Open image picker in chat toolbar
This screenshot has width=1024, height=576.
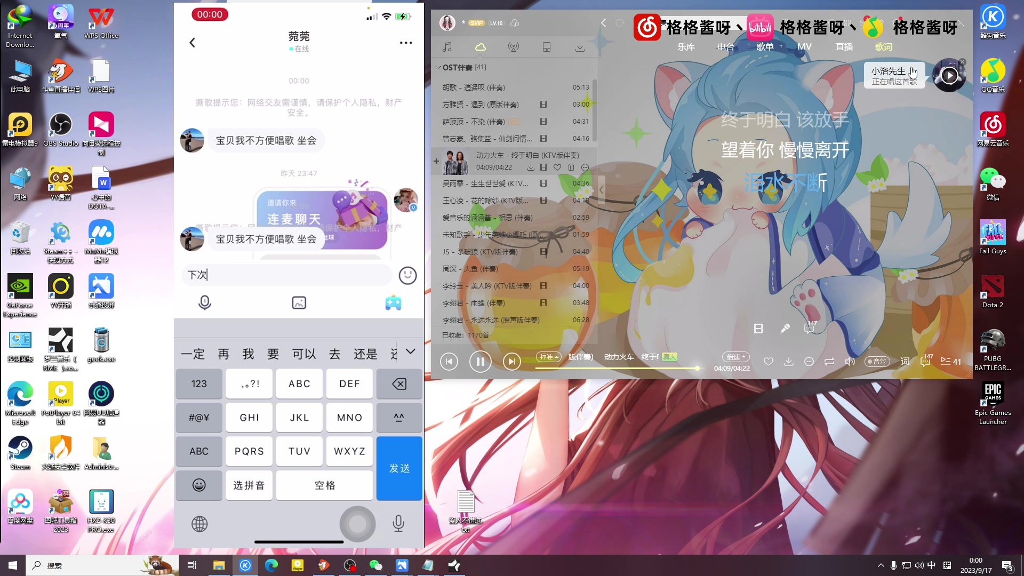[x=299, y=303]
